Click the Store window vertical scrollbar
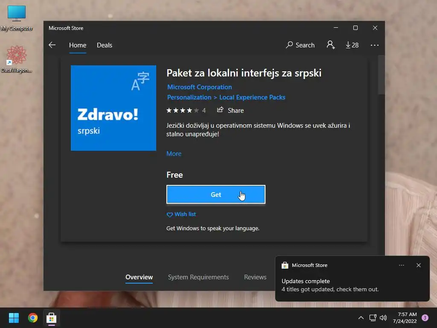This screenshot has width=437, height=328. tap(381, 75)
